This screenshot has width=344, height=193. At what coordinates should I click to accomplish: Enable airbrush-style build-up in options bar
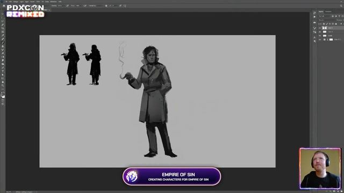[x=85, y=6]
